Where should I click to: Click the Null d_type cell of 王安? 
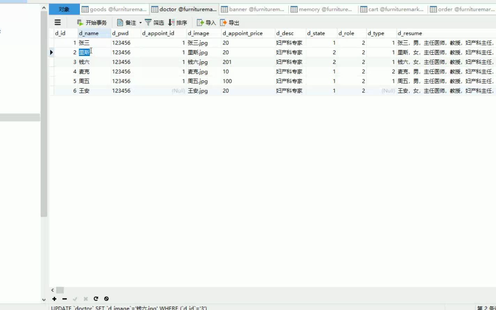pos(381,91)
